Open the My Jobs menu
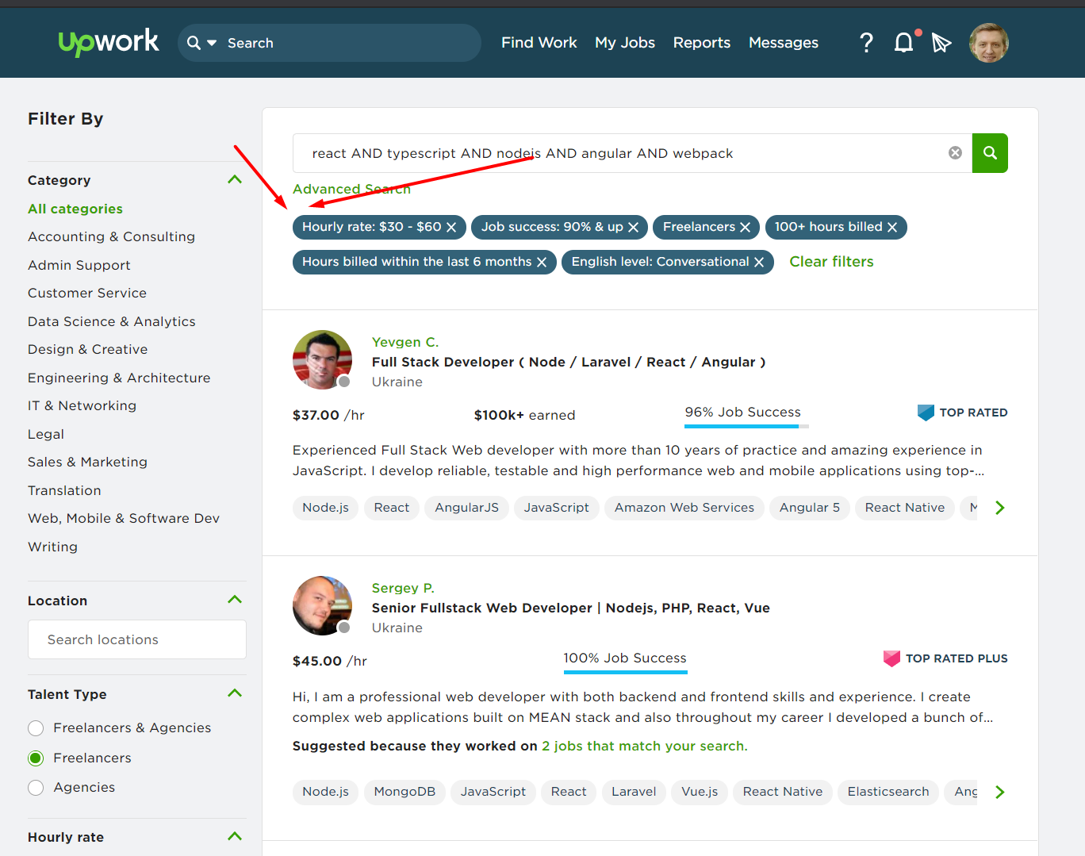The image size is (1085, 856). coord(625,43)
